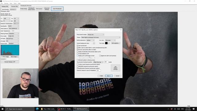Open Printer Setup shortcut
This screenshot has height=111, width=197.
tap(24, 9)
